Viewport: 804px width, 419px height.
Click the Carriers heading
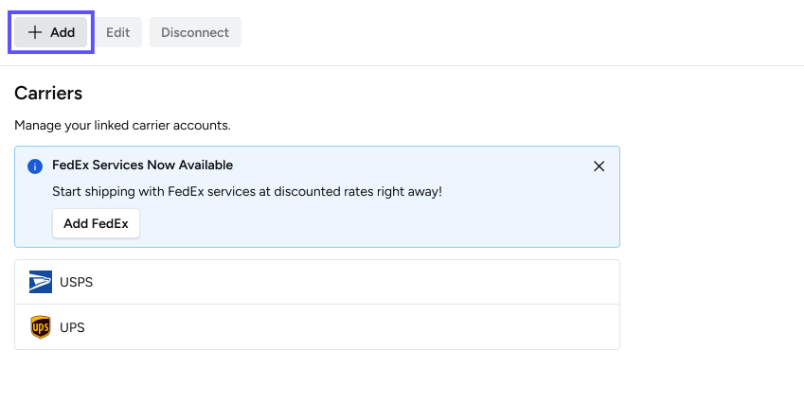pyautogui.click(x=48, y=94)
